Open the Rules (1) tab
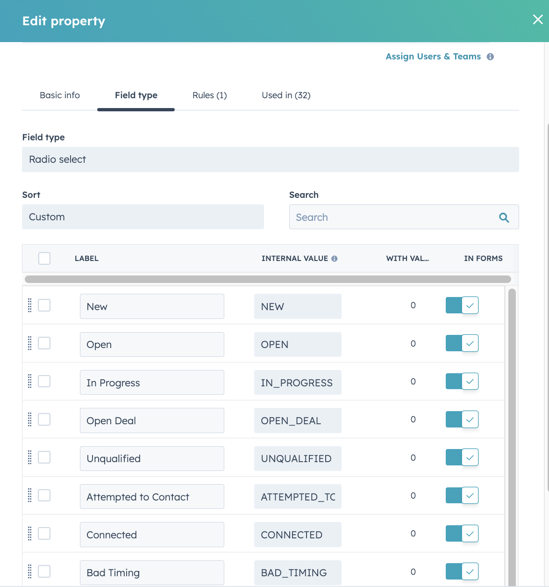The height and width of the screenshot is (587, 549). click(209, 95)
